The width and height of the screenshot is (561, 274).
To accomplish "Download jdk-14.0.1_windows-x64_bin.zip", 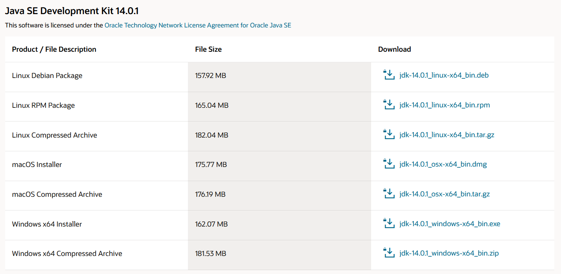I will pyautogui.click(x=449, y=253).
